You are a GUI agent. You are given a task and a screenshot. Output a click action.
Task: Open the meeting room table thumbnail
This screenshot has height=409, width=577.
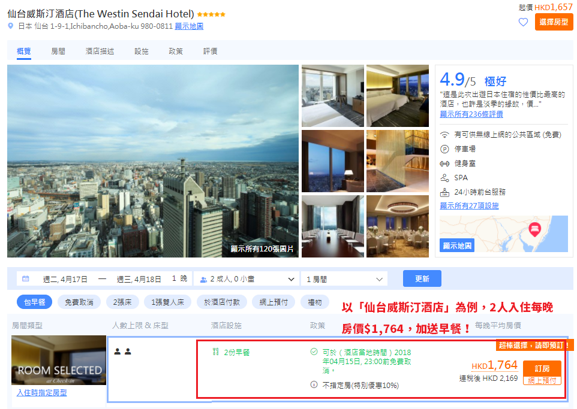pos(333,226)
